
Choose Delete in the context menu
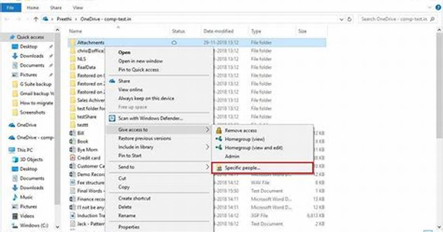point(125,207)
